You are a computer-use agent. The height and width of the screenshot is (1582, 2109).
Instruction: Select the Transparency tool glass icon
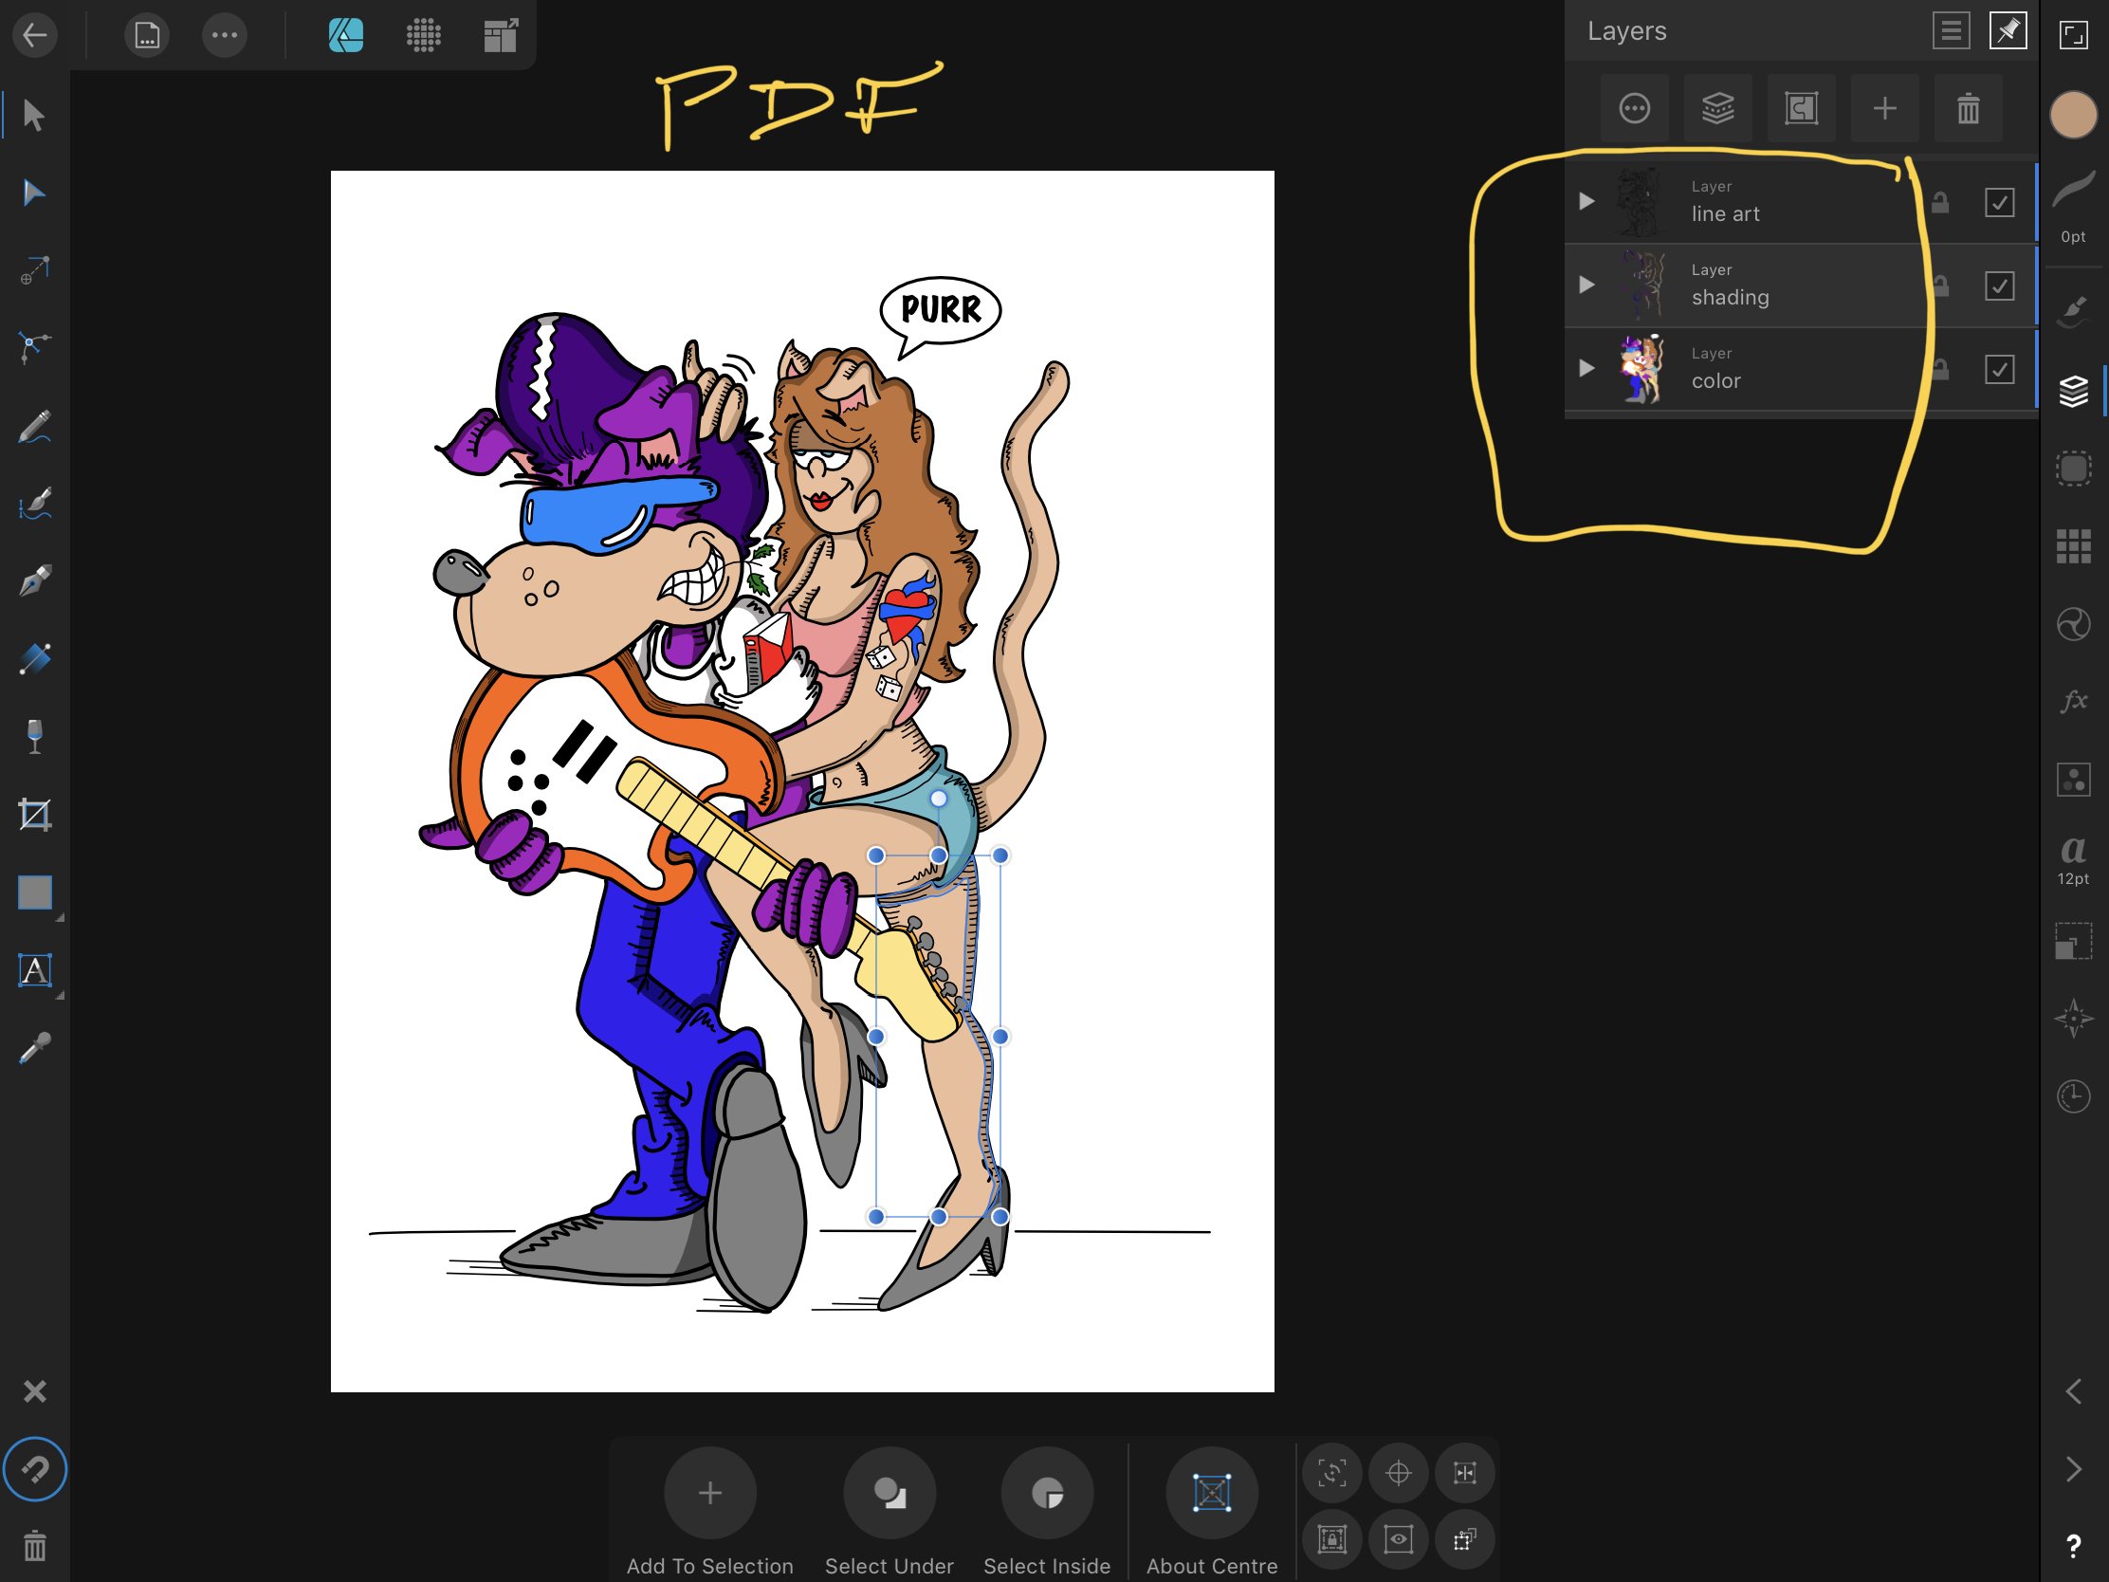click(x=34, y=736)
